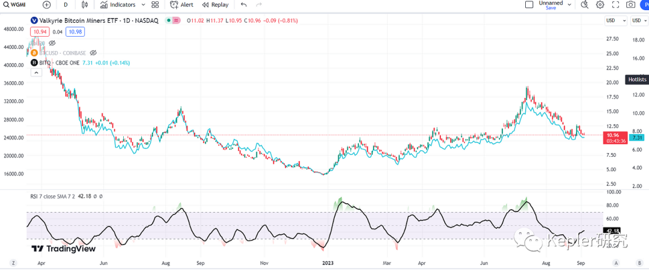Viewport: 649px width, 271px height.
Task: Create a new Alert
Action: click(x=181, y=5)
